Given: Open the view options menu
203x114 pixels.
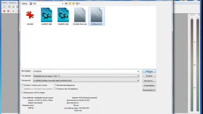Looking at the screenshot, I should coord(78,3).
